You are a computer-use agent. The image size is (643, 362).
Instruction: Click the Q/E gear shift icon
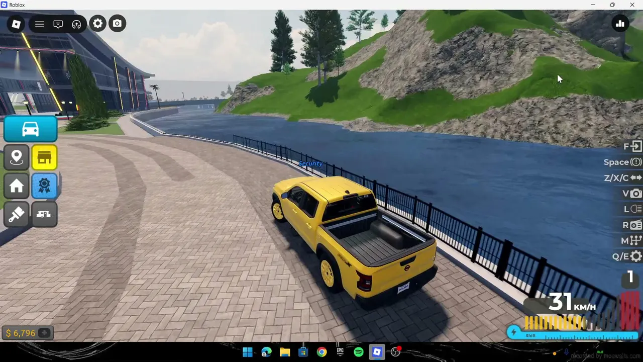(636, 256)
